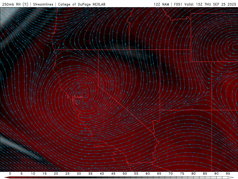Screen dimensions: 238x179
Task: Click the colorbar label '30'
Action: coord(79,174)
